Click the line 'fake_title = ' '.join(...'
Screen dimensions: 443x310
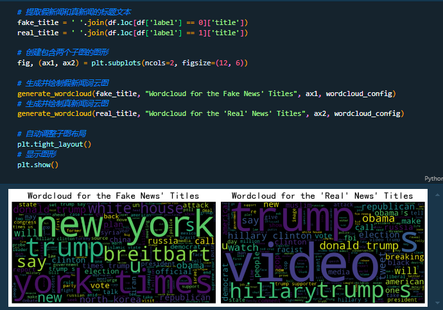coord(132,22)
